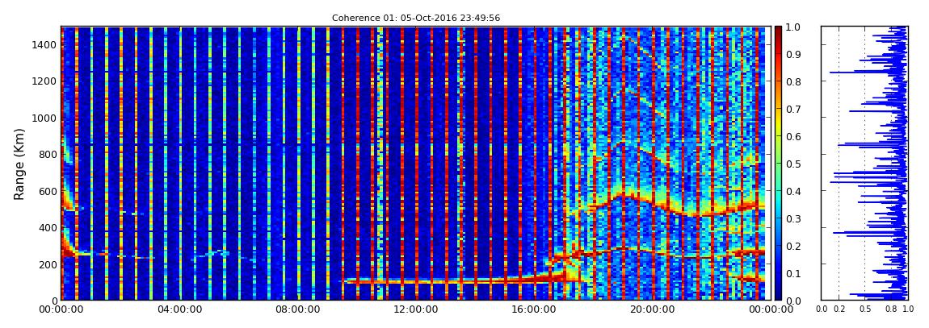Click the 0.5 tick under the profile plot
929x328 pixels.
(x=865, y=309)
